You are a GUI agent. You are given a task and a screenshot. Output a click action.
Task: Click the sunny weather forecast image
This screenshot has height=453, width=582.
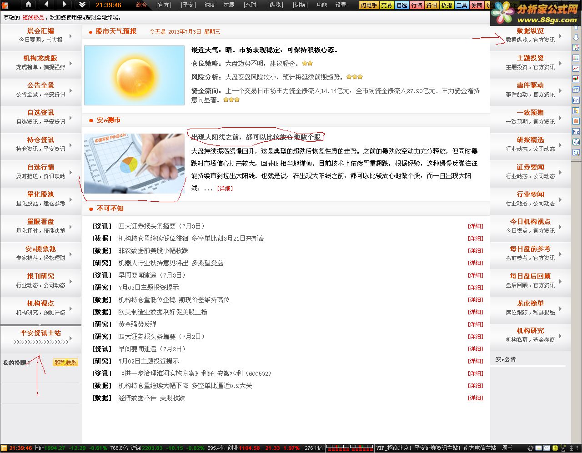[x=134, y=75]
